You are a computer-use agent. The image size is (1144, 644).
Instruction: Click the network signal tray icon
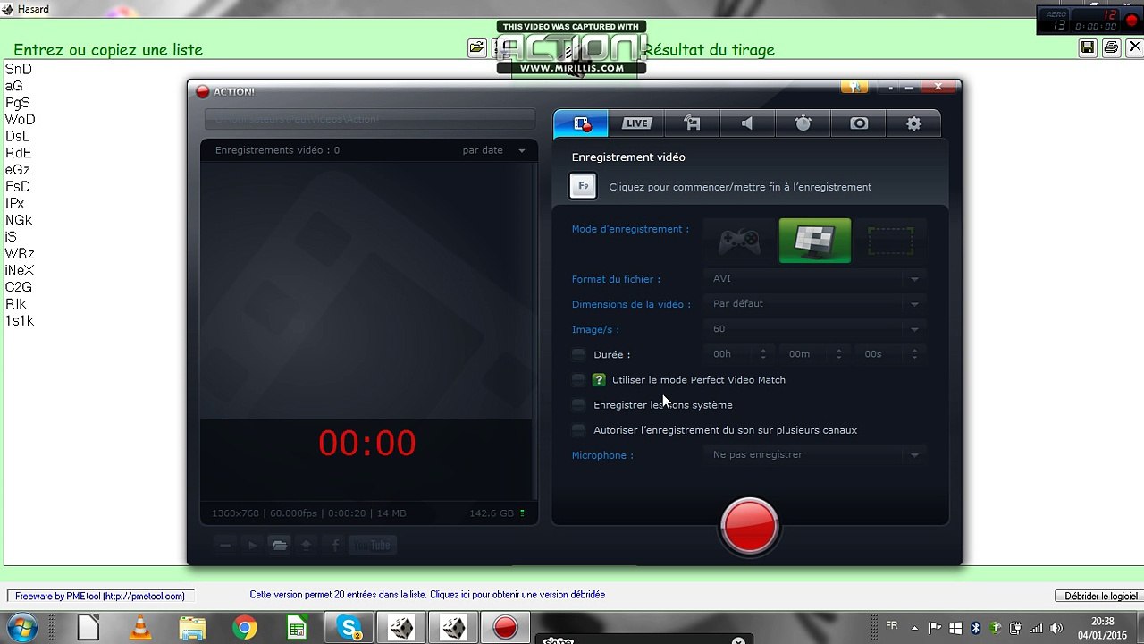pyautogui.click(x=1036, y=628)
